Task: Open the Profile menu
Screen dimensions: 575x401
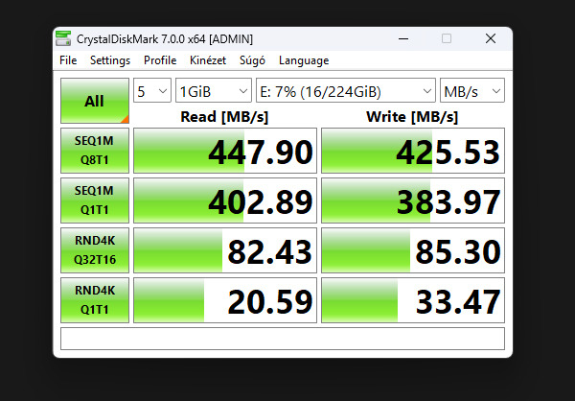Action: (x=160, y=60)
